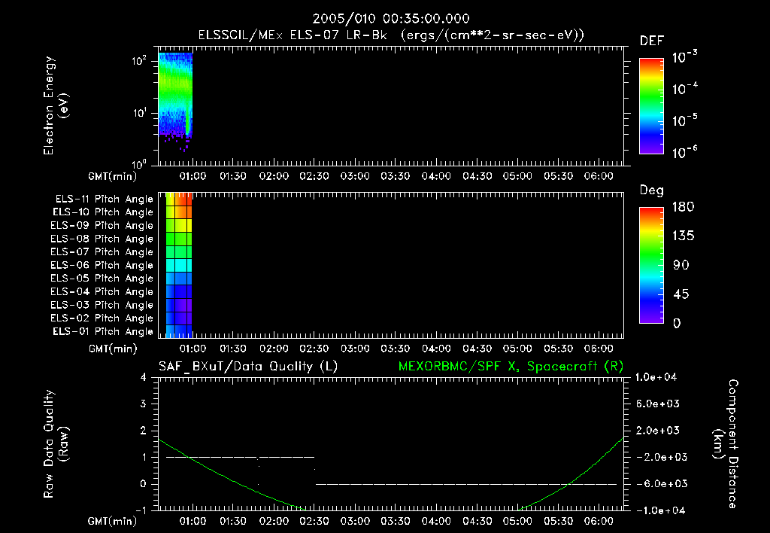Click the plot title date 2005/010 00:35:00.000
This screenshot has height=533, width=770.
391,19
